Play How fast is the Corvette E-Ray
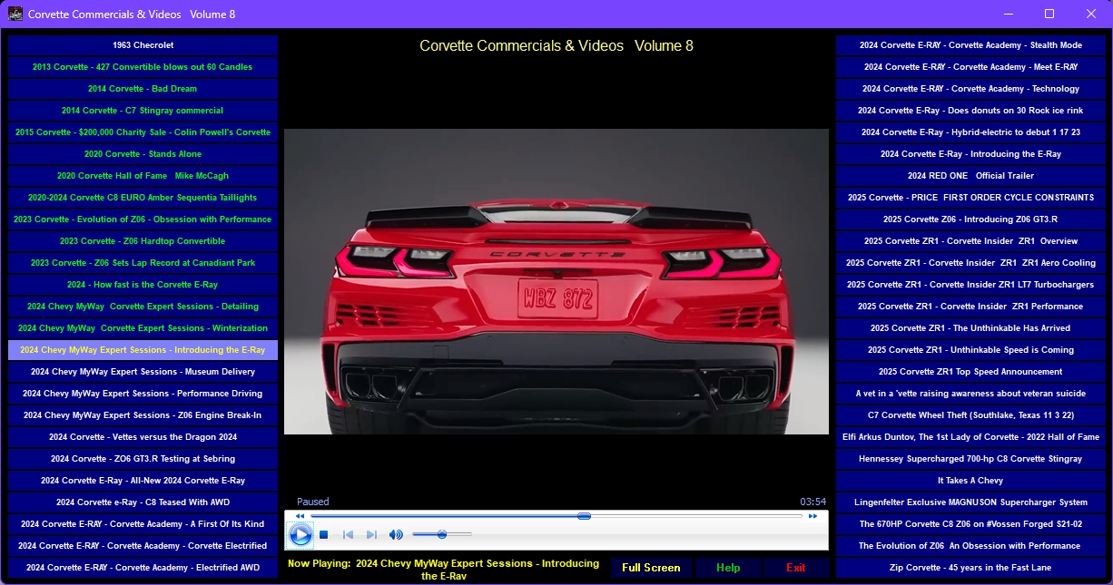This screenshot has height=585, width=1113. pos(143,284)
